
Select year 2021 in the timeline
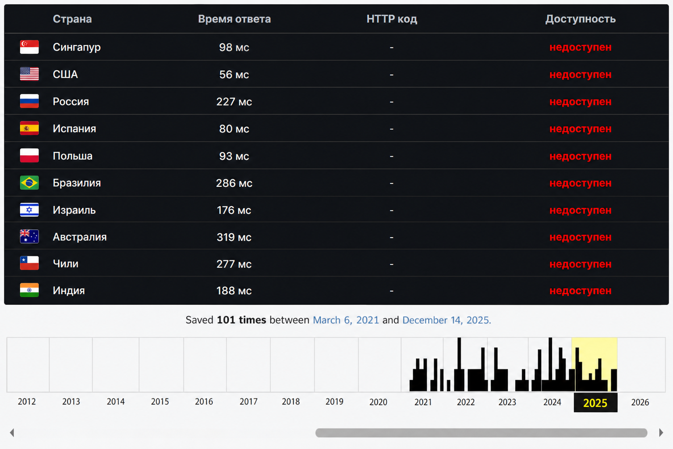(x=423, y=402)
